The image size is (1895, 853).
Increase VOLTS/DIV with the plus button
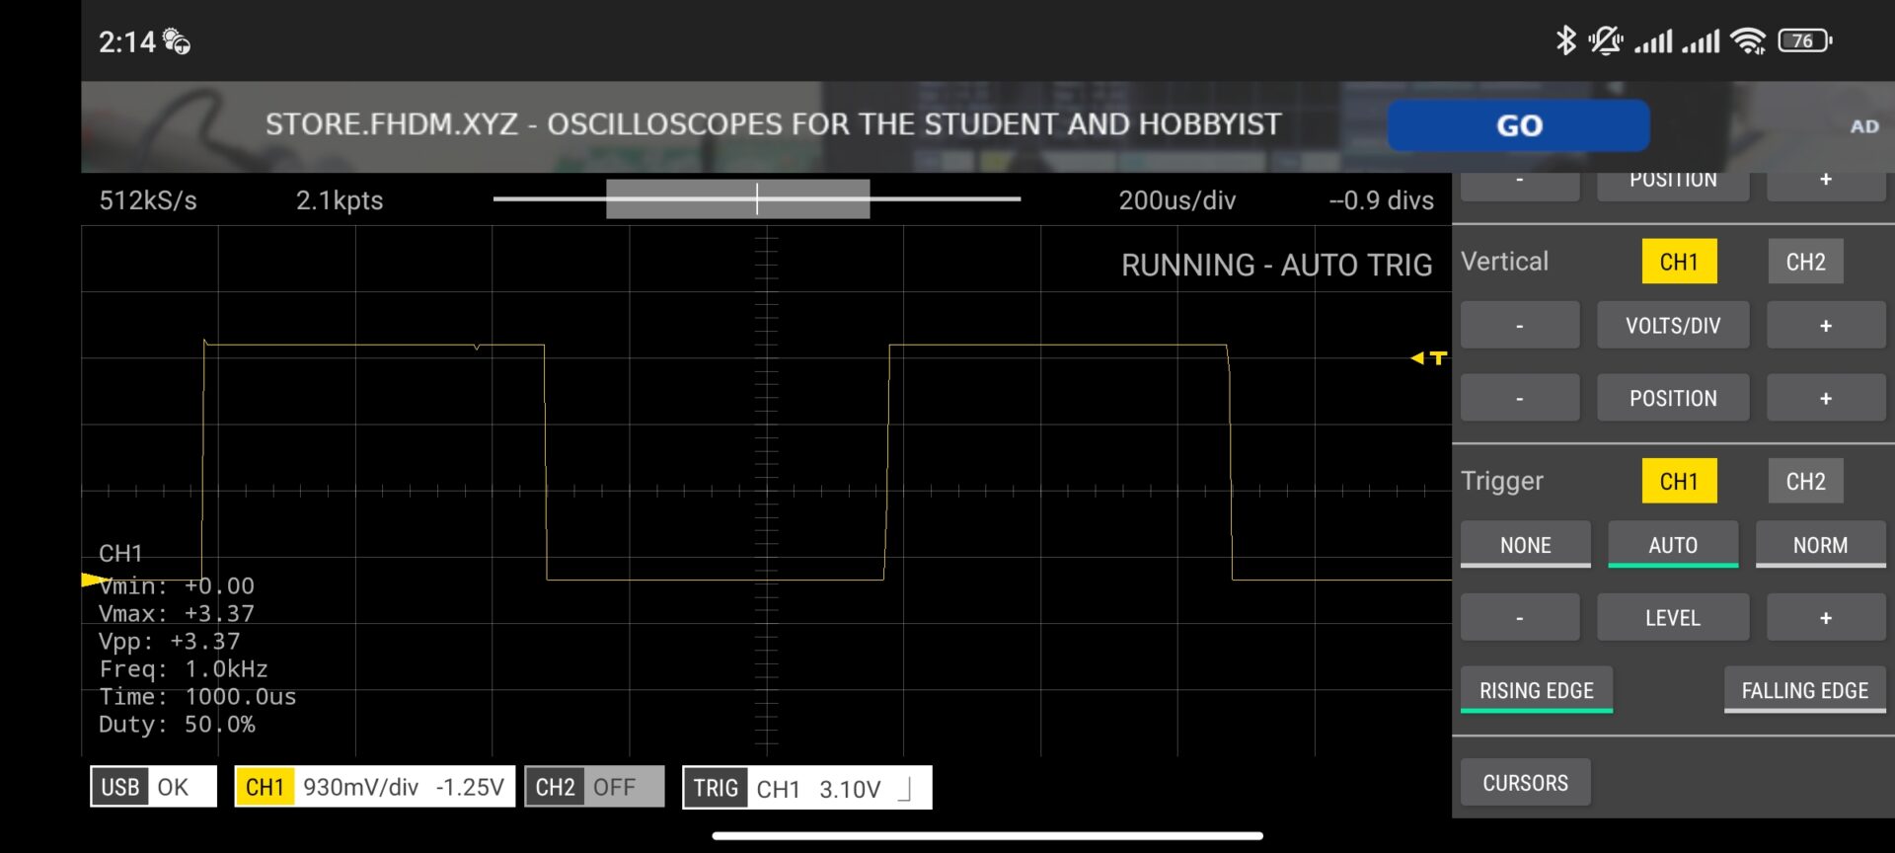coord(1825,326)
